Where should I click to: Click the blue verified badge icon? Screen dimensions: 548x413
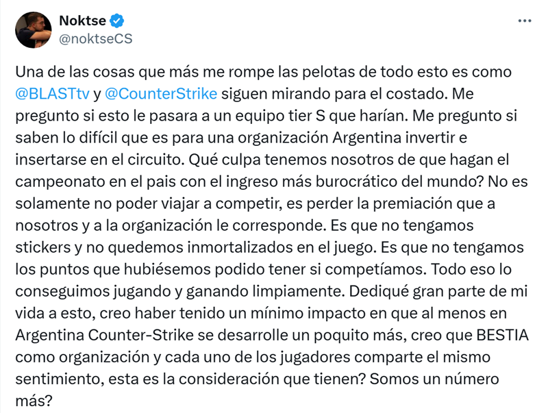[x=116, y=21]
